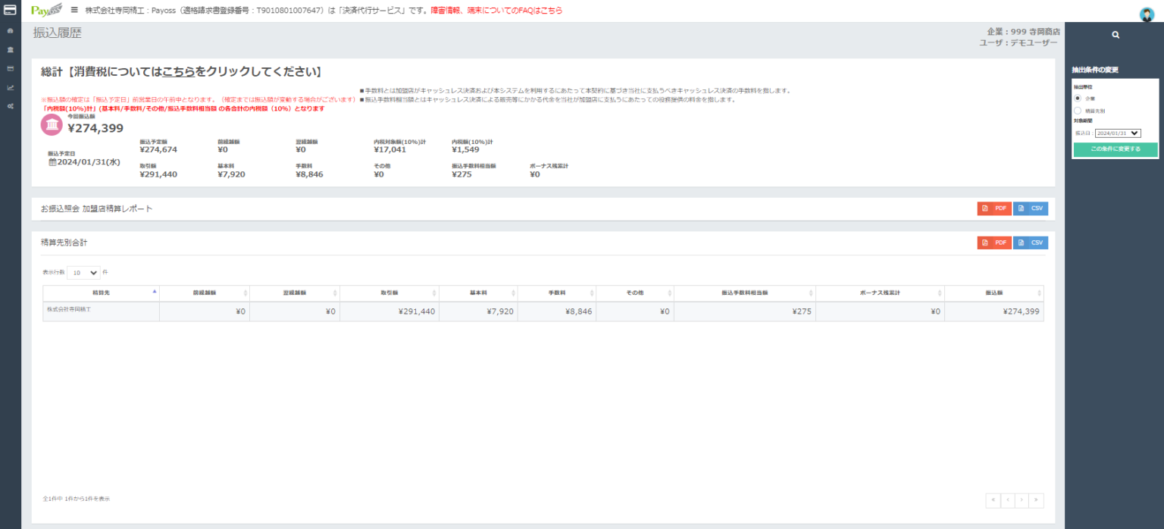Download PDF of 加盟店精算レポート
The height and width of the screenshot is (529, 1164).
(994, 208)
